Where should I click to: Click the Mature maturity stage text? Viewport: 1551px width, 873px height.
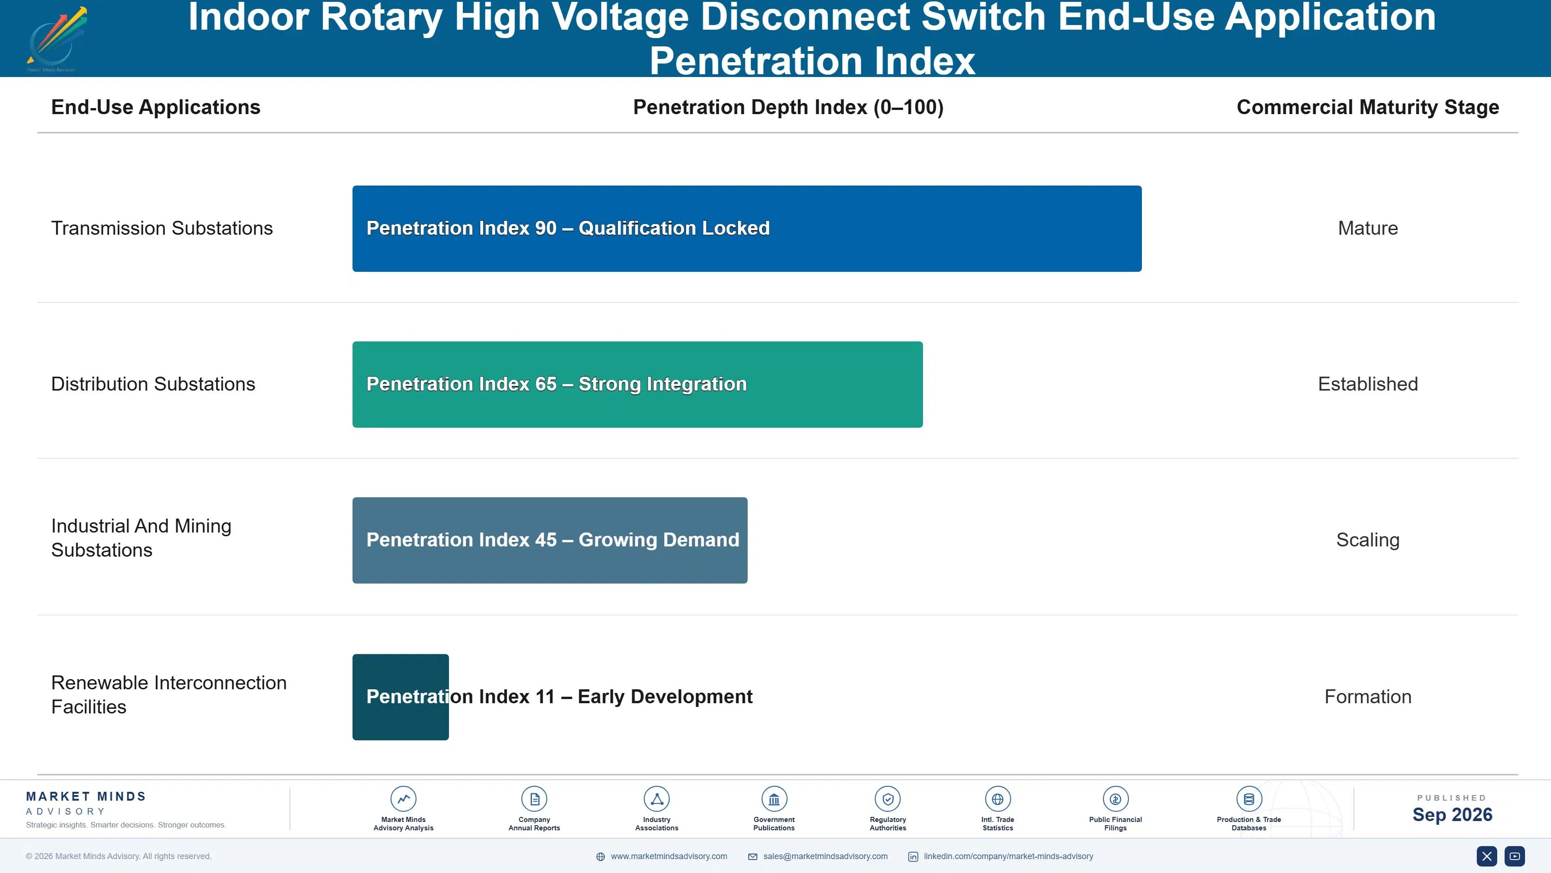1367,228
